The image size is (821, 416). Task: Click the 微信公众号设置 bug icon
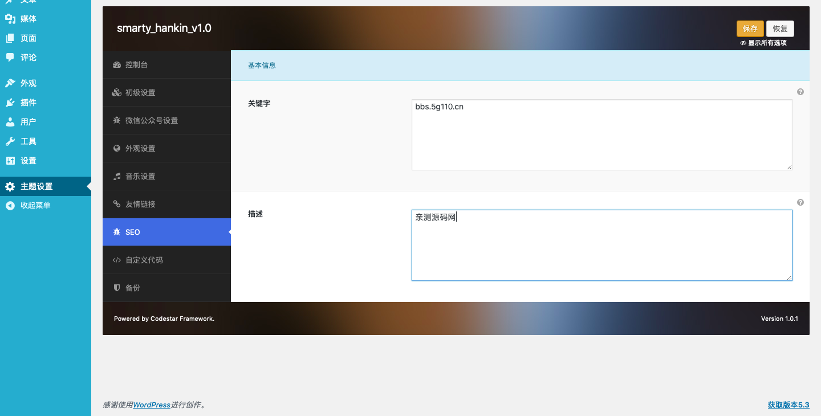[x=117, y=121]
